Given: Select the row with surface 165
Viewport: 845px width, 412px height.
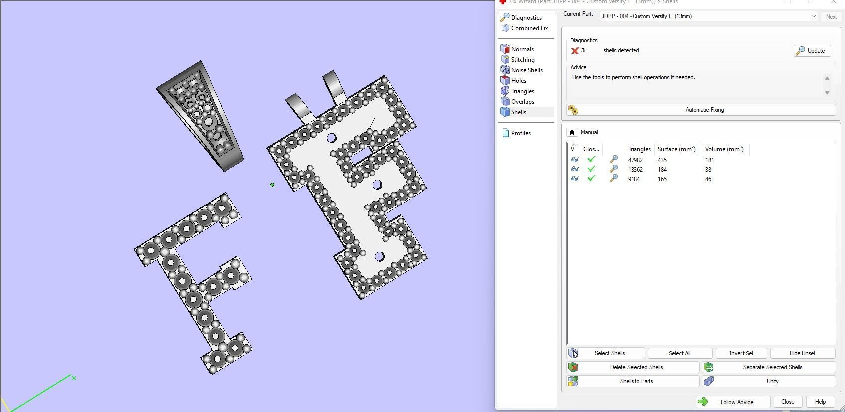Looking at the screenshot, I should 701,179.
